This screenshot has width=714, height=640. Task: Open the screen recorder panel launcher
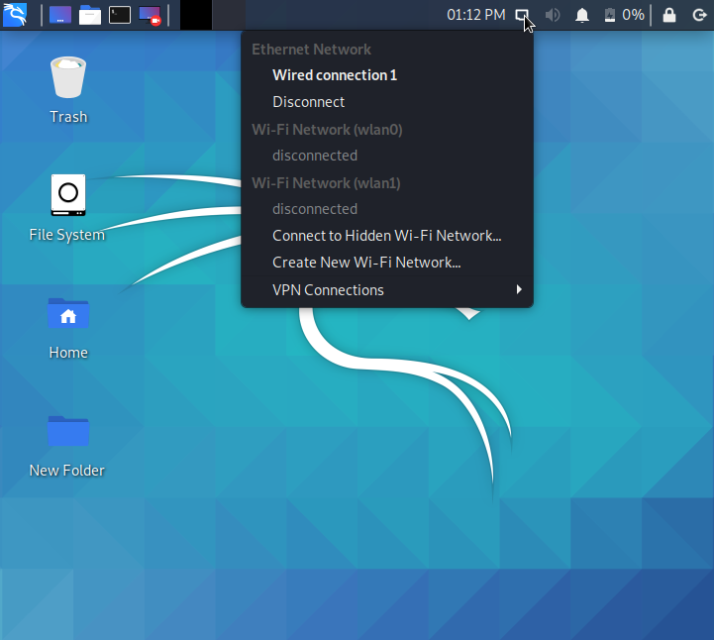click(x=150, y=15)
